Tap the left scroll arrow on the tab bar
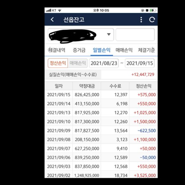Screen dimensions: 185x185 [x=49, y=50]
